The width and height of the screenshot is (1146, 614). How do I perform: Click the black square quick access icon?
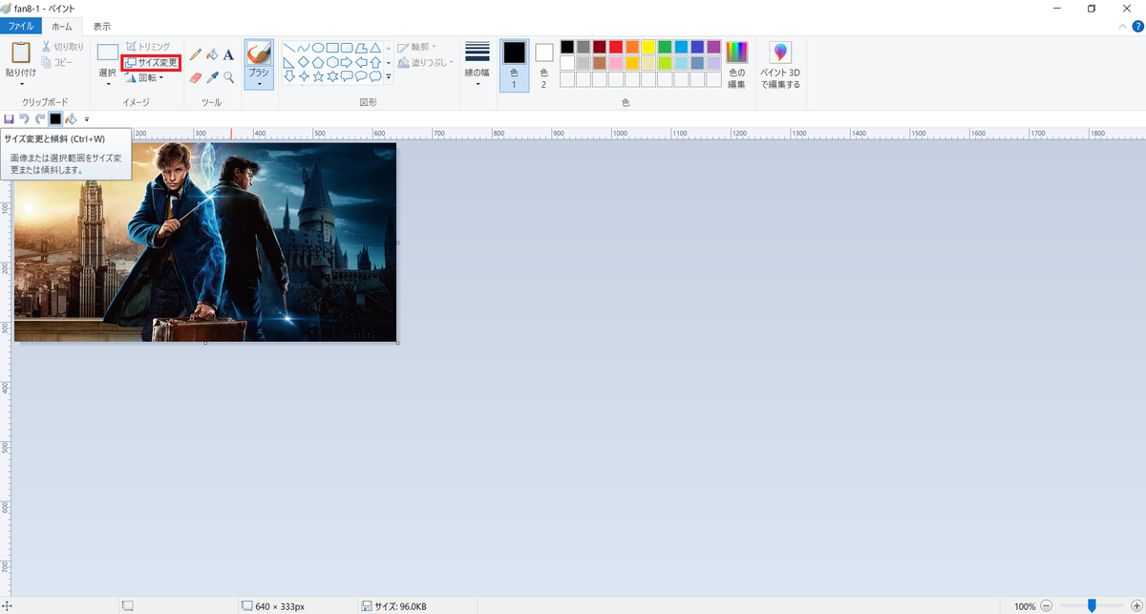coord(55,118)
